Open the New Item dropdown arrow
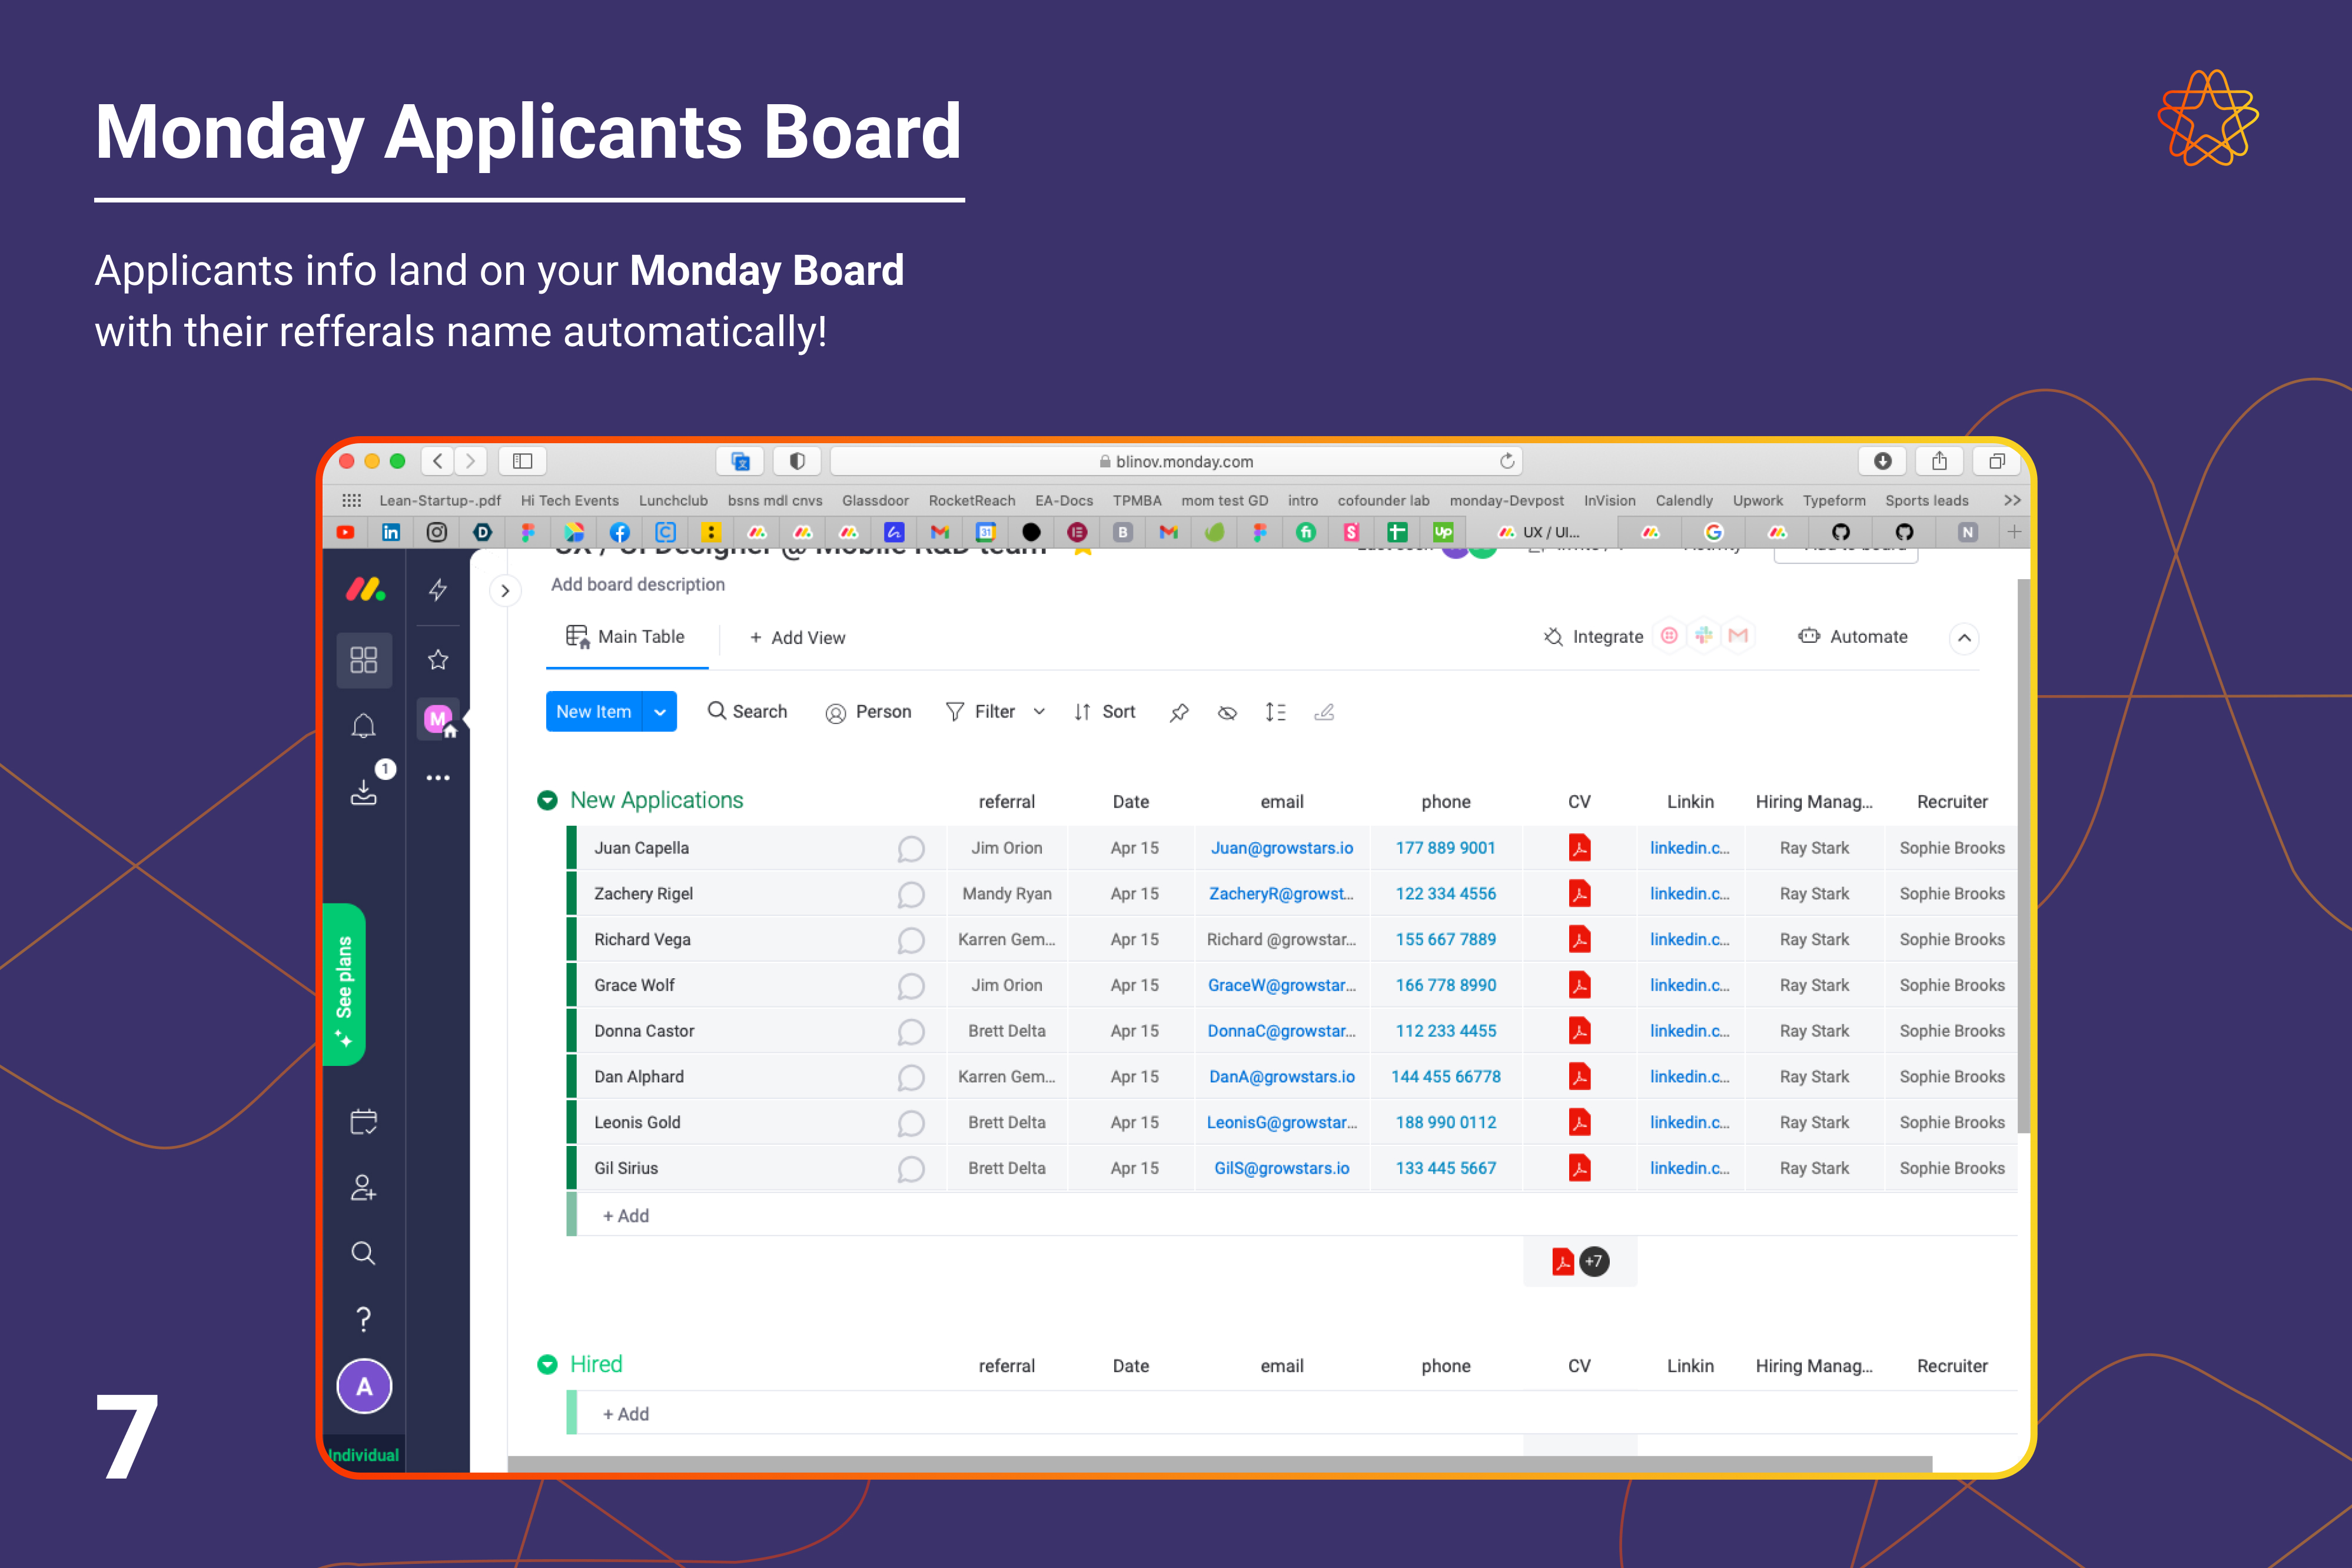Screen dimensions: 2352x1568 [660, 712]
